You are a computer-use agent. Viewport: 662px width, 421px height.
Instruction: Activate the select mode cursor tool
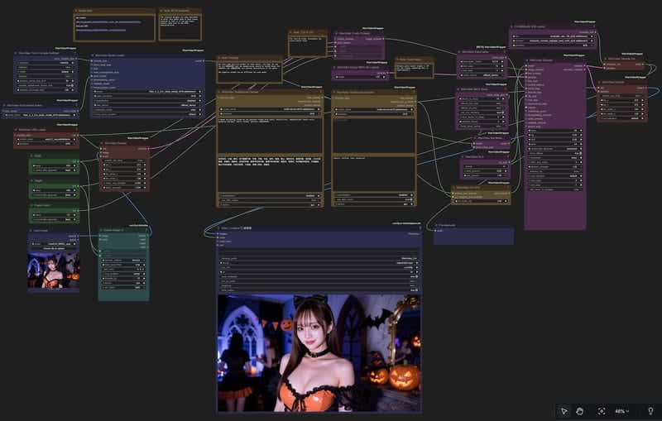coord(564,411)
